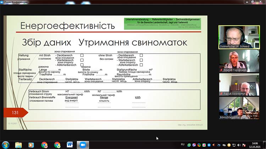Click the Zoom icon in title bar
This screenshot has width=266, height=149.
2,2
